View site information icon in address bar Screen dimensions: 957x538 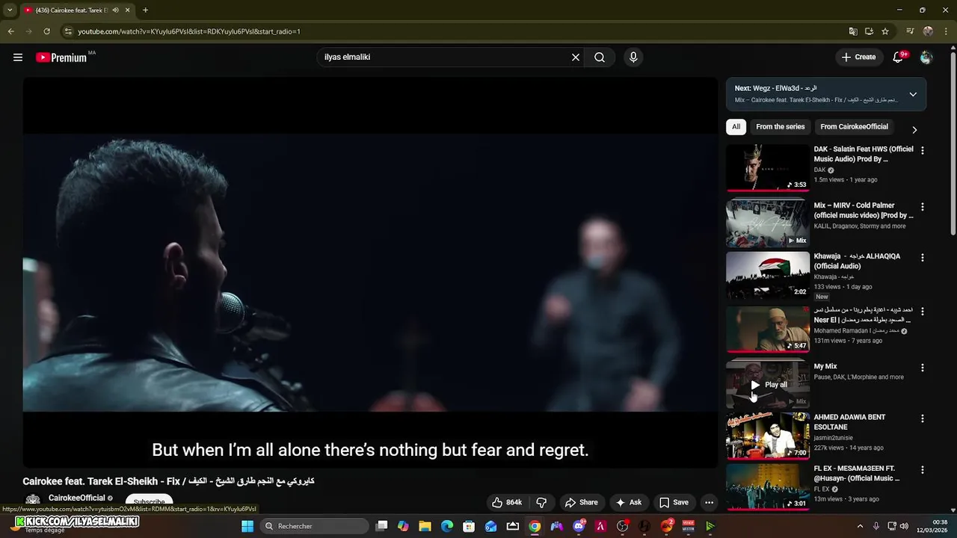(68, 31)
